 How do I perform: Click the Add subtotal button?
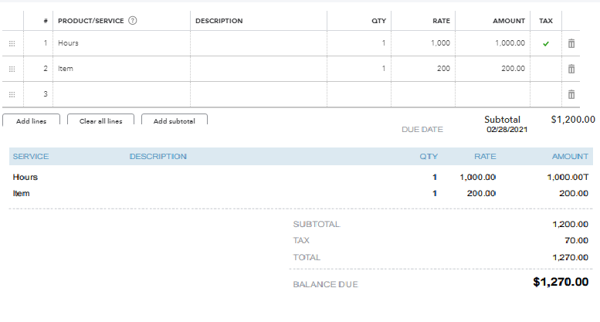(x=174, y=120)
